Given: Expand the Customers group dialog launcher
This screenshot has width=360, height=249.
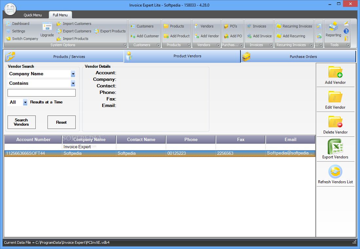Looking at the screenshot, I should (158, 45).
